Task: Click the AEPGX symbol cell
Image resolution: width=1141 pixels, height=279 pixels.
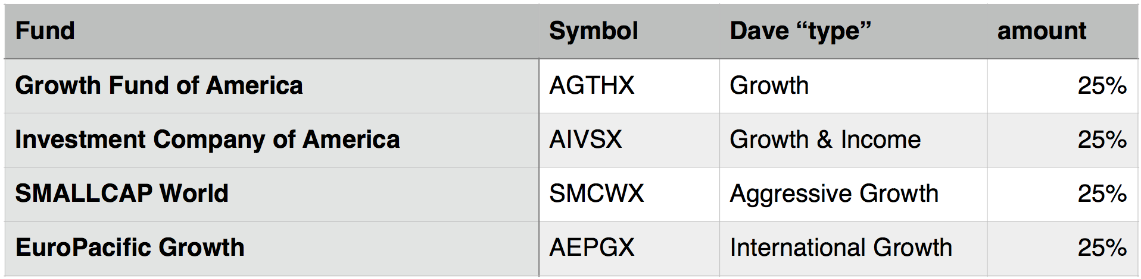Action: (629, 249)
